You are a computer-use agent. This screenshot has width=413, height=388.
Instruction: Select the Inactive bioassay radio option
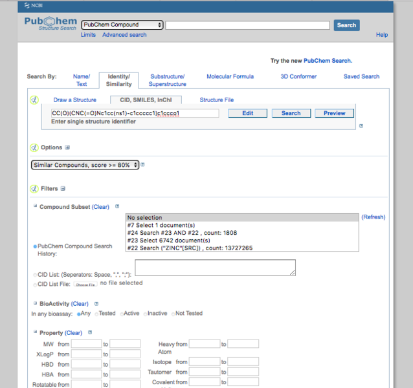click(146, 314)
